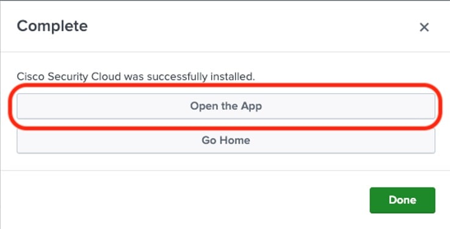Click the Complete dialog title
The width and height of the screenshot is (450, 229).
pyautogui.click(x=53, y=26)
